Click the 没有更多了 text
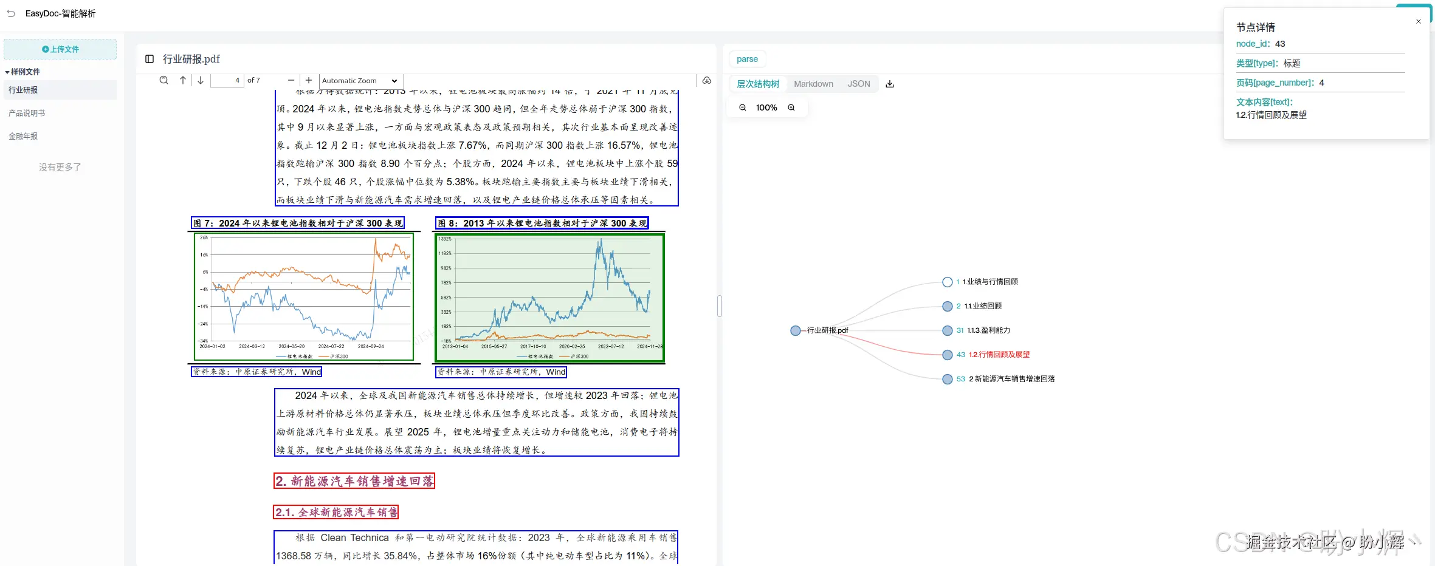The image size is (1435, 566). tap(60, 167)
